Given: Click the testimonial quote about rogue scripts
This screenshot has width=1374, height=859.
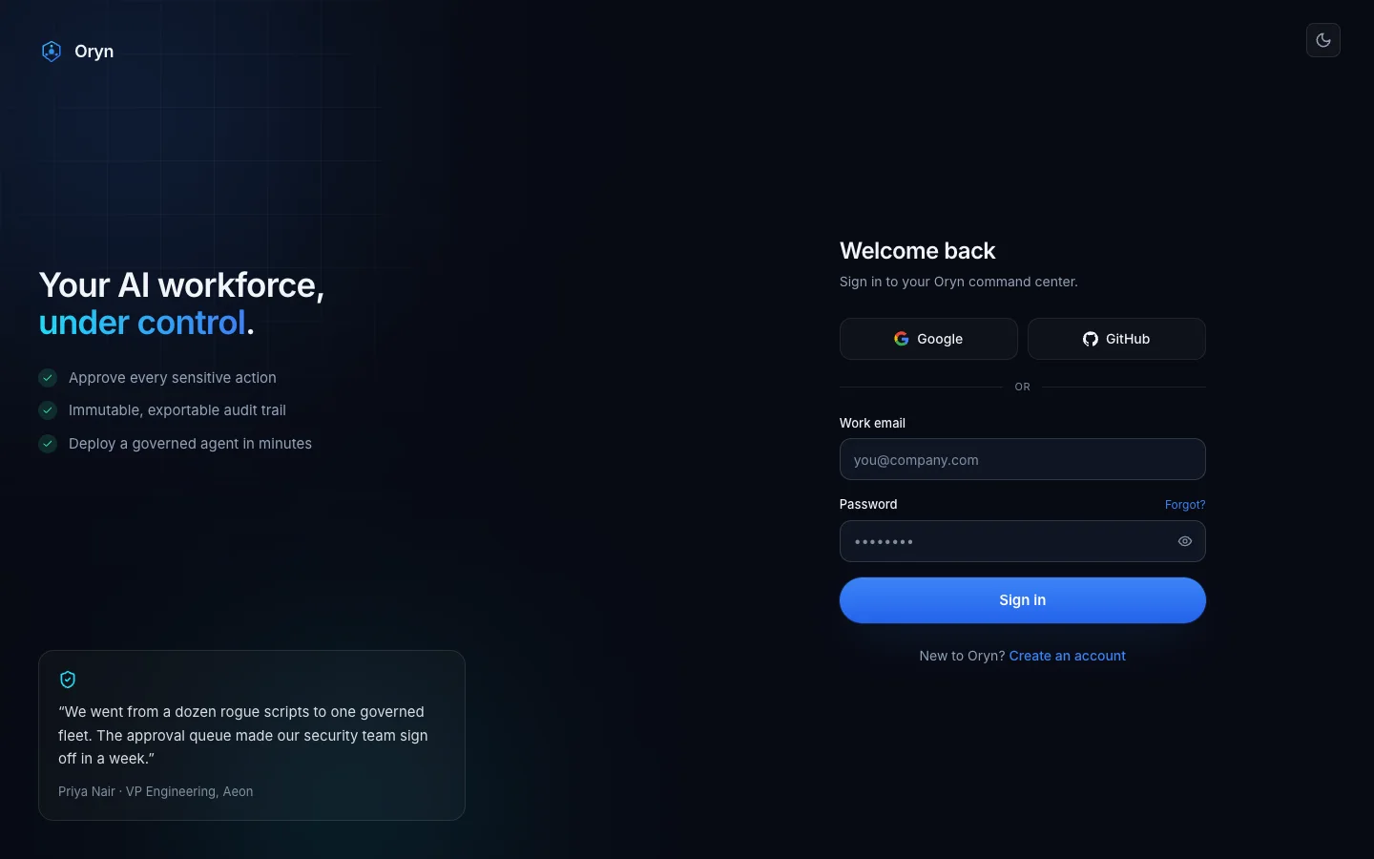Looking at the screenshot, I should (243, 735).
